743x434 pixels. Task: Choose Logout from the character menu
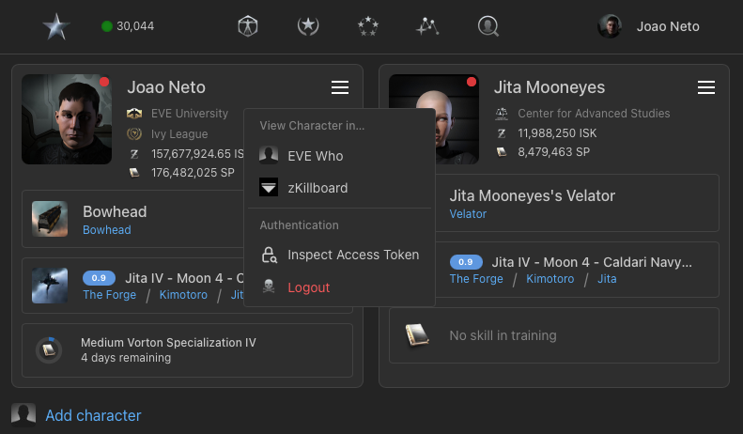339,287
